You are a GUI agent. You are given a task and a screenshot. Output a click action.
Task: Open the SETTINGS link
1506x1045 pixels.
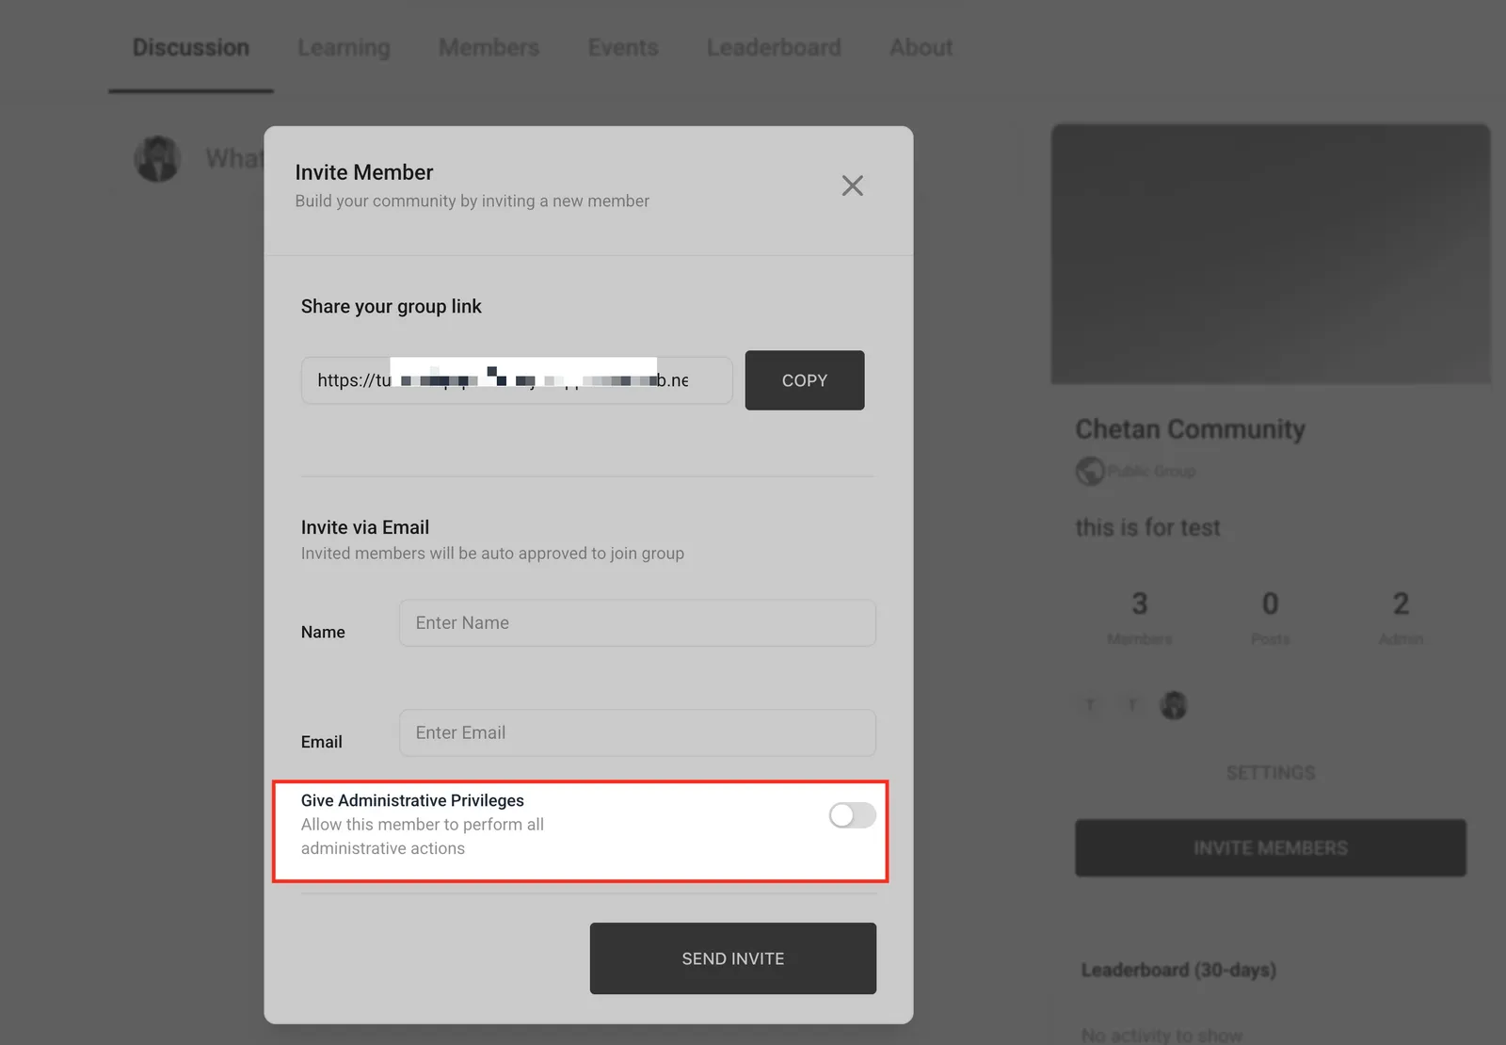coord(1270,773)
